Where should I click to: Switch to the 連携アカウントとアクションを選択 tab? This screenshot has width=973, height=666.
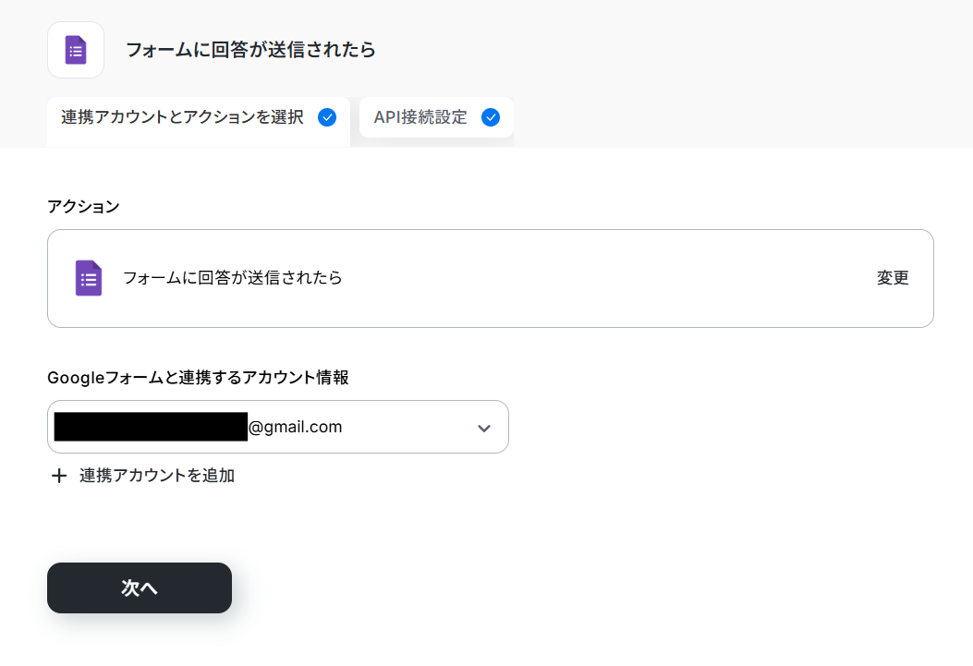pos(182,117)
